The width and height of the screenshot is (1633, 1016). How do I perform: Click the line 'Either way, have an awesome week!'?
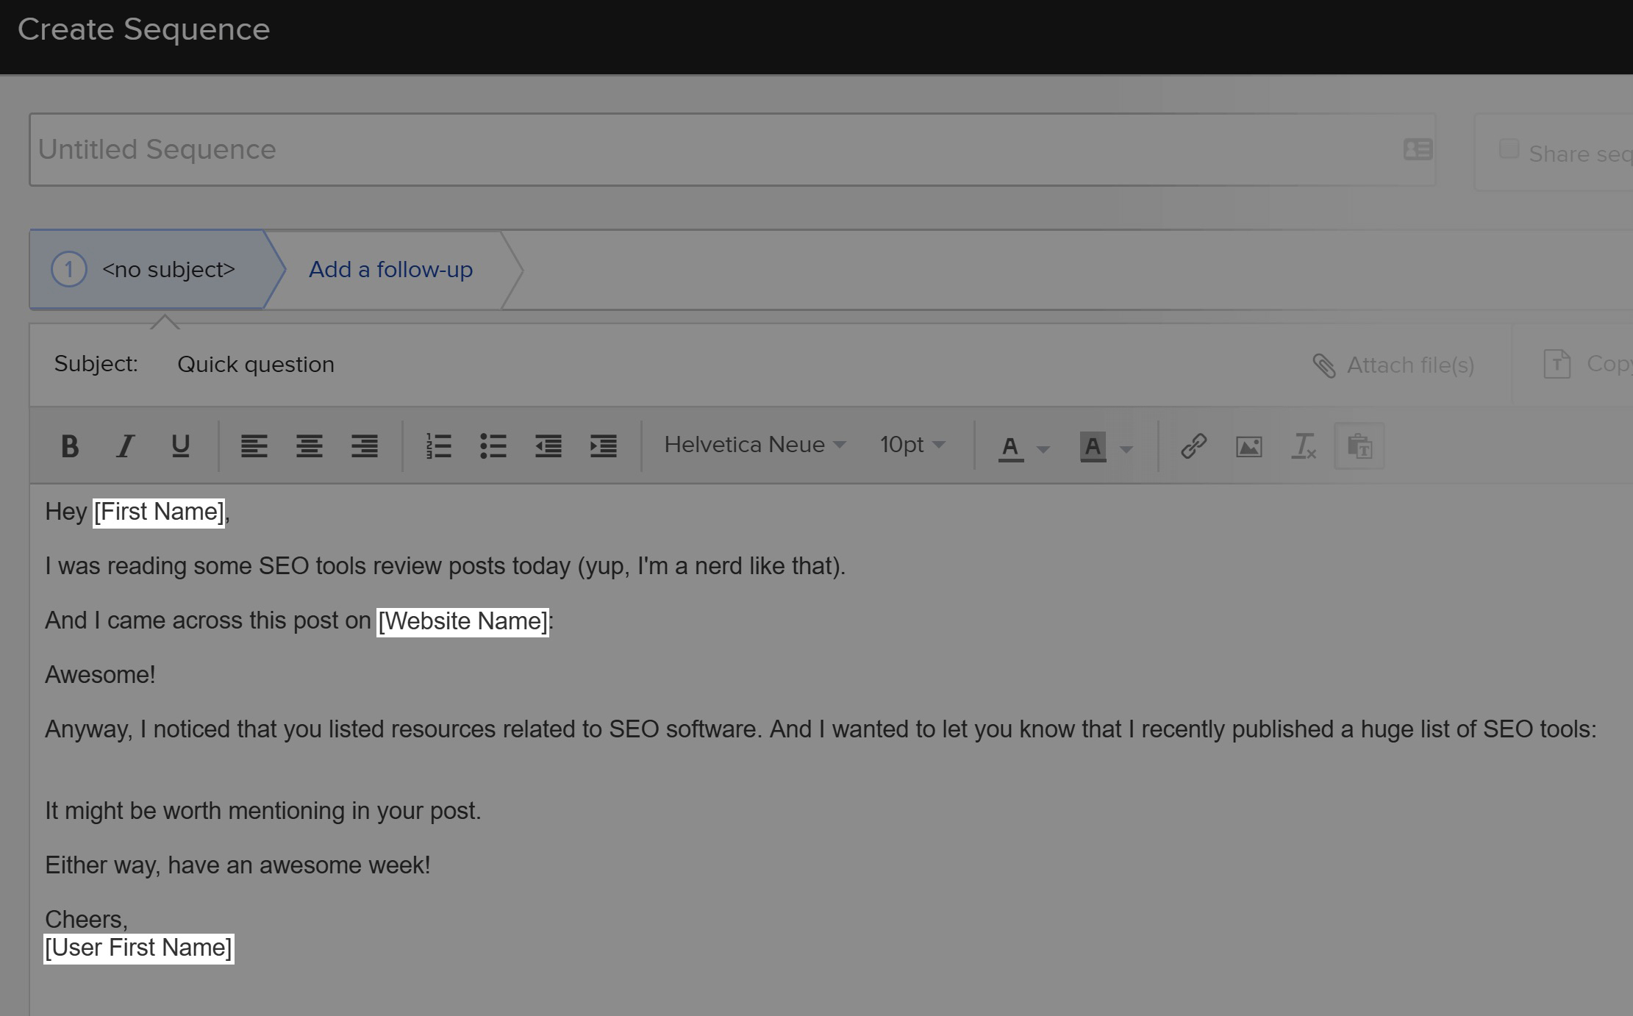(x=237, y=865)
